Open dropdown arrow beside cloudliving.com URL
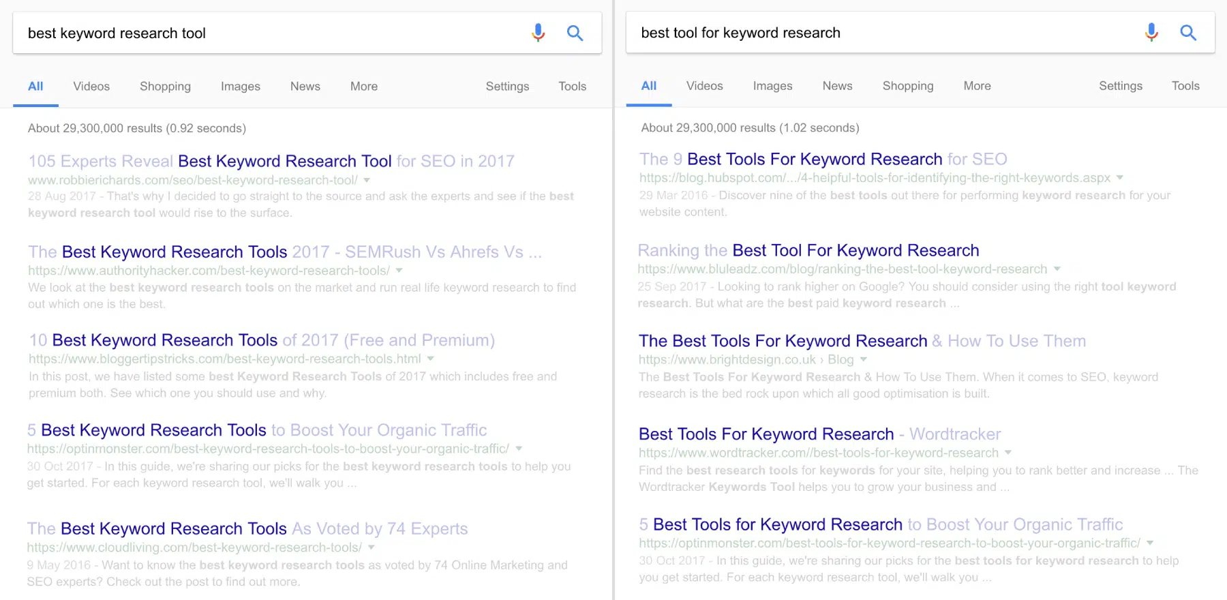Screen dimensions: 1227x600 click(x=372, y=547)
